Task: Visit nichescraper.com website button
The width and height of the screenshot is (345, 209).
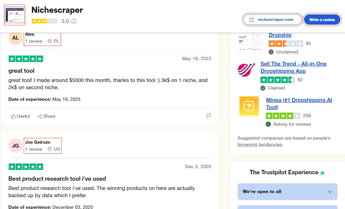Action: tap(272, 20)
